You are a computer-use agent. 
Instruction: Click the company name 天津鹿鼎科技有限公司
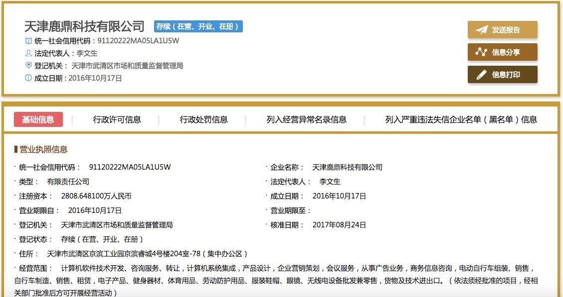pyautogui.click(x=83, y=27)
